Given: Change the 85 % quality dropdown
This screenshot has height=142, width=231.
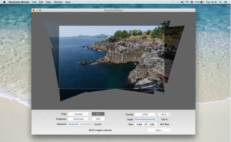Looking at the screenshot, I should click(165, 114).
